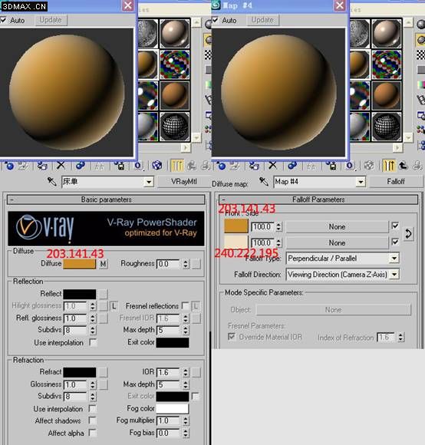The width and height of the screenshot is (425, 445).
Task: Swap Front and Side colors arrow icon
Action: pos(408,233)
